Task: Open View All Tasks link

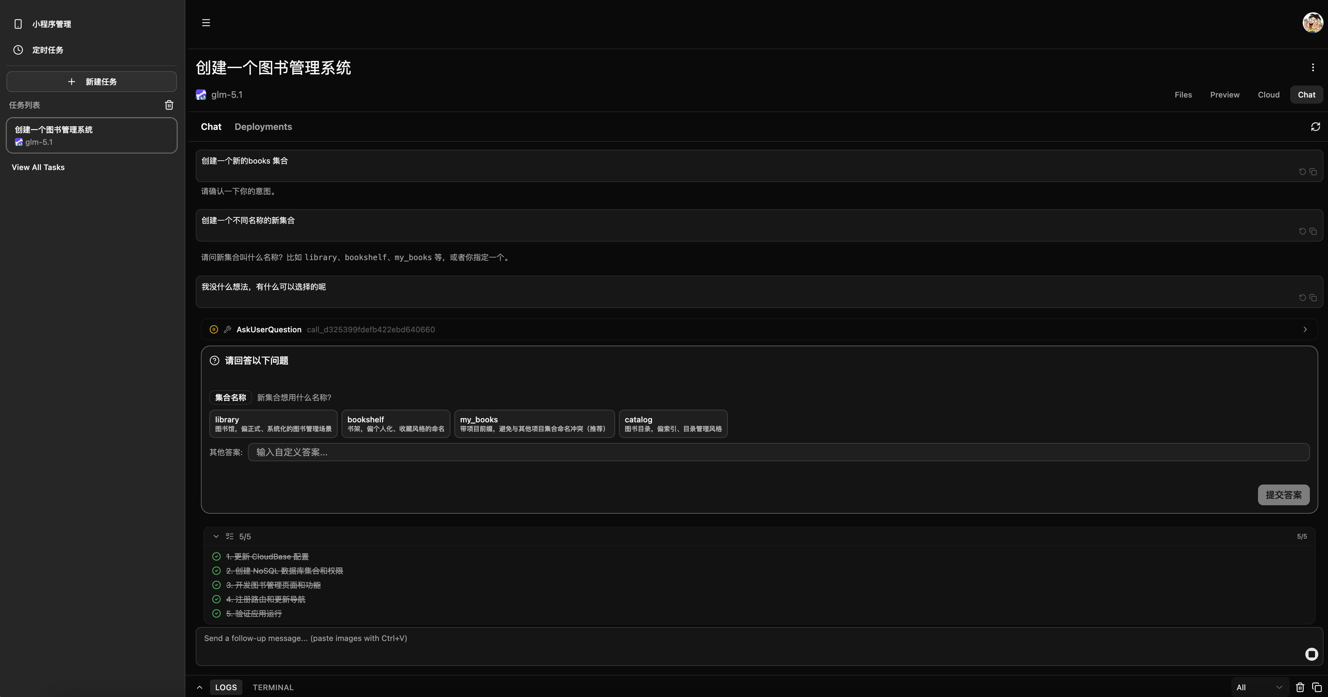Action: pos(38,167)
